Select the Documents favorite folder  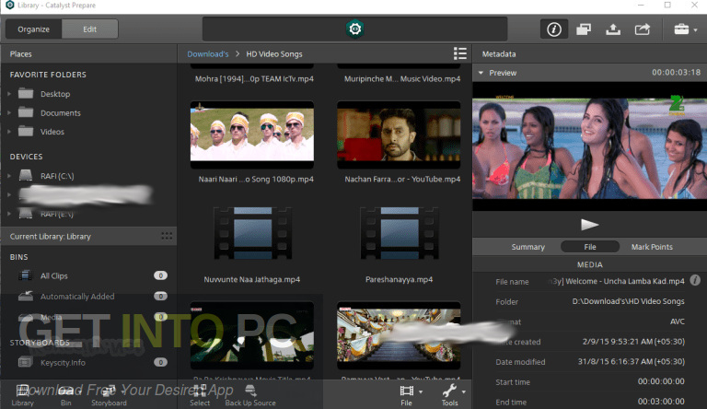coord(61,113)
